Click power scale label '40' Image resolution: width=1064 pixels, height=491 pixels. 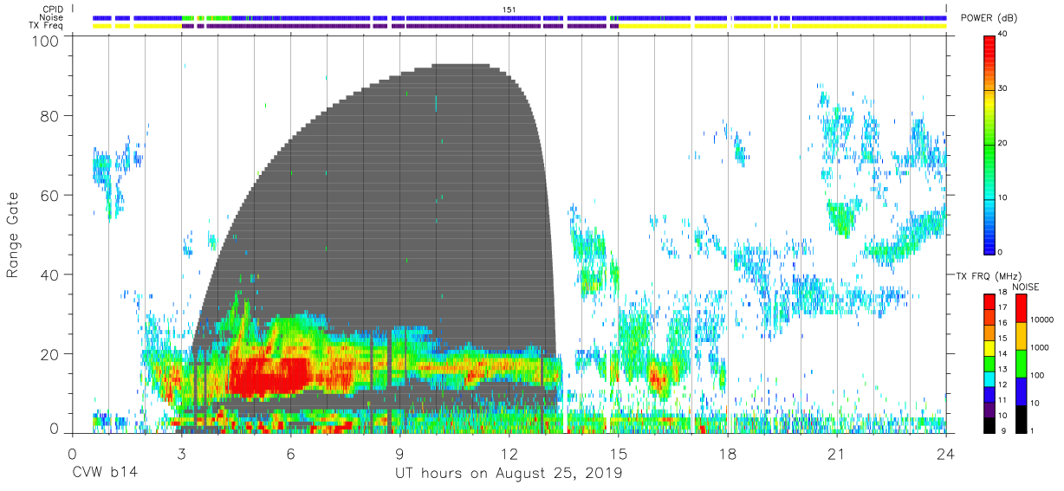1002,34
